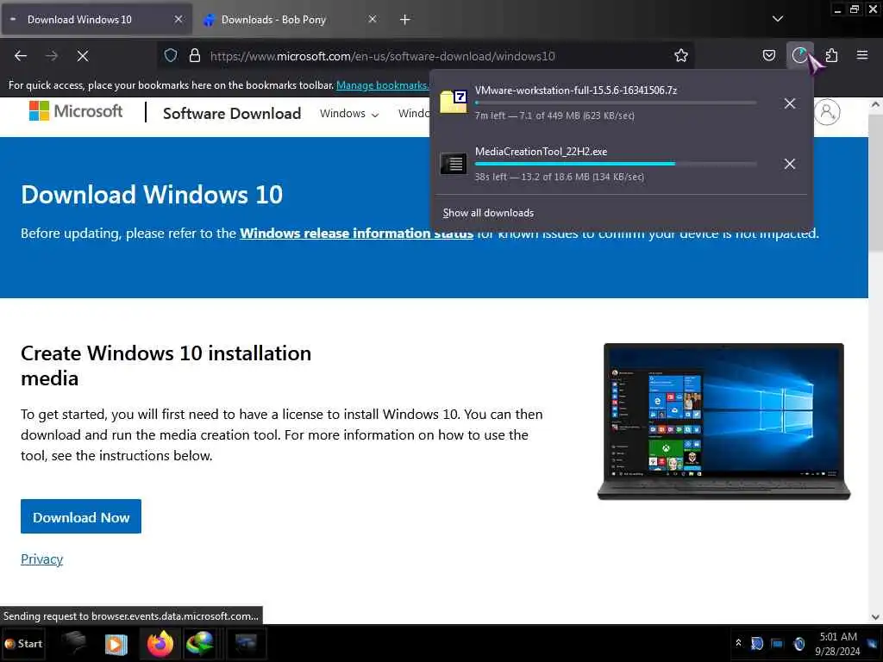Click the Windows 10 laptop image
The height and width of the screenshot is (662, 883).
click(723, 422)
